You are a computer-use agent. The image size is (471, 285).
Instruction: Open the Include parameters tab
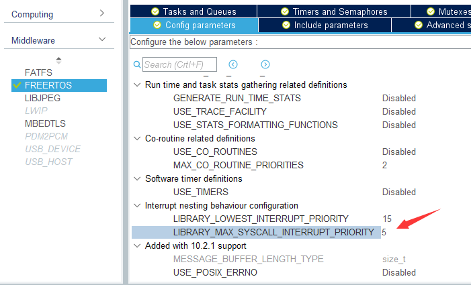click(x=325, y=25)
